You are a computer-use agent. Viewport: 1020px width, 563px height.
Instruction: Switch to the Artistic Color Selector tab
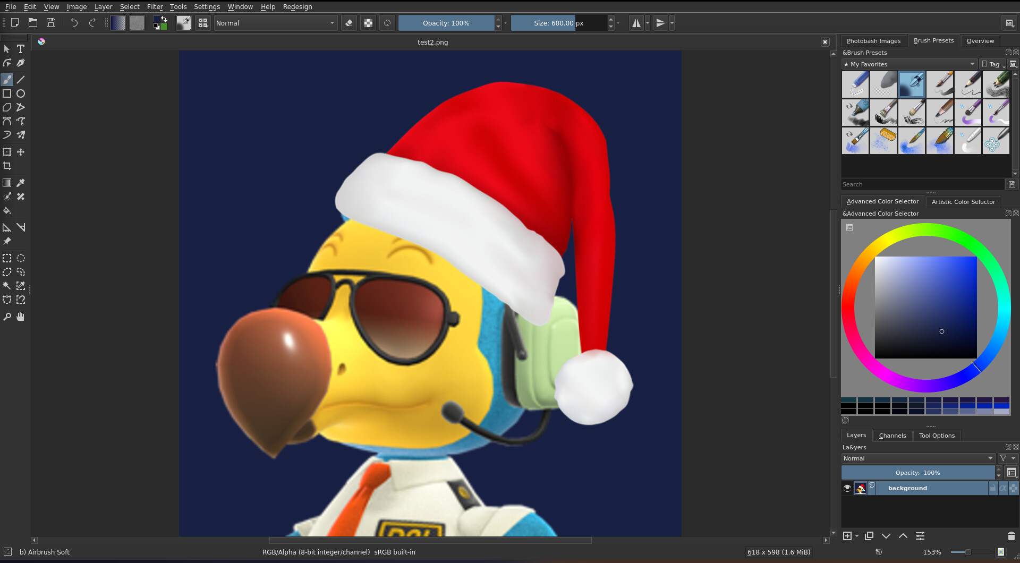coord(963,202)
